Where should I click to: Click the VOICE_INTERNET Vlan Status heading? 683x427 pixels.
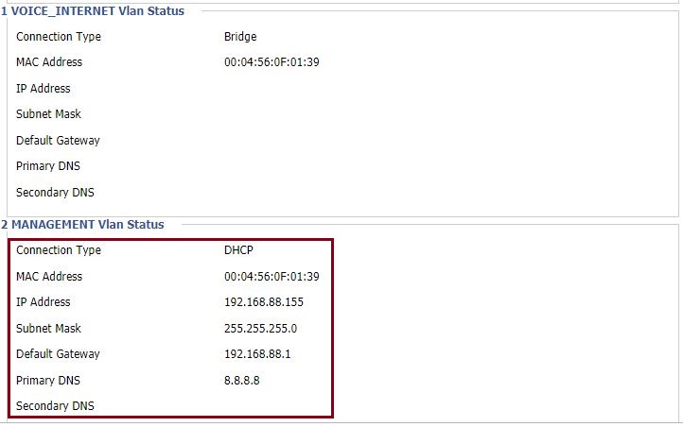[93, 11]
